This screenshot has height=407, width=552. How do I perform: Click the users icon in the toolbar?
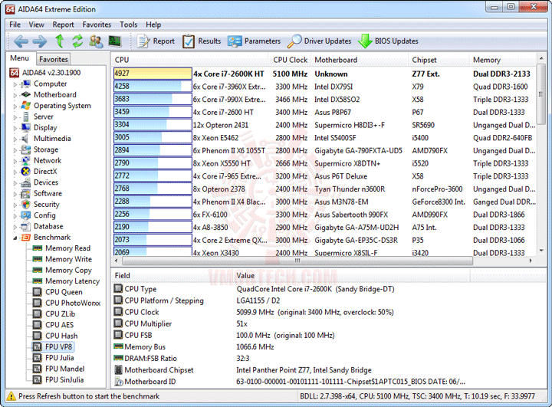tap(96, 41)
